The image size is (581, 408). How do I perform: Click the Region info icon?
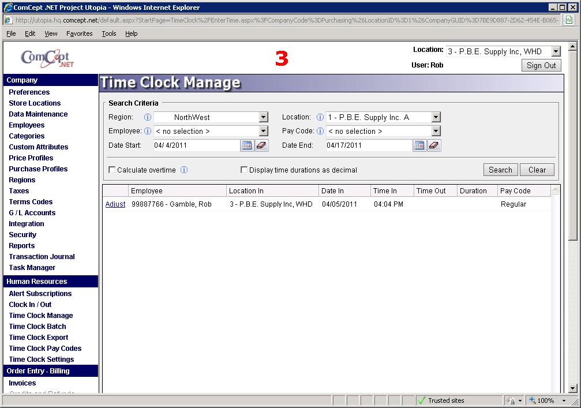pos(148,117)
